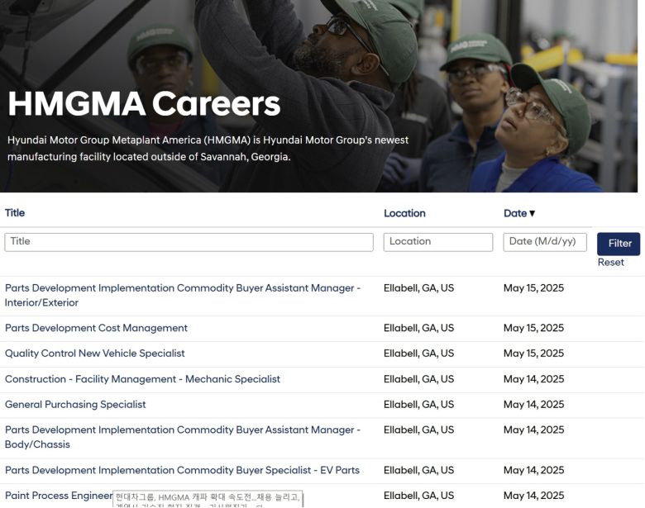
Task: Sort jobs by Location column header
Action: click(404, 214)
